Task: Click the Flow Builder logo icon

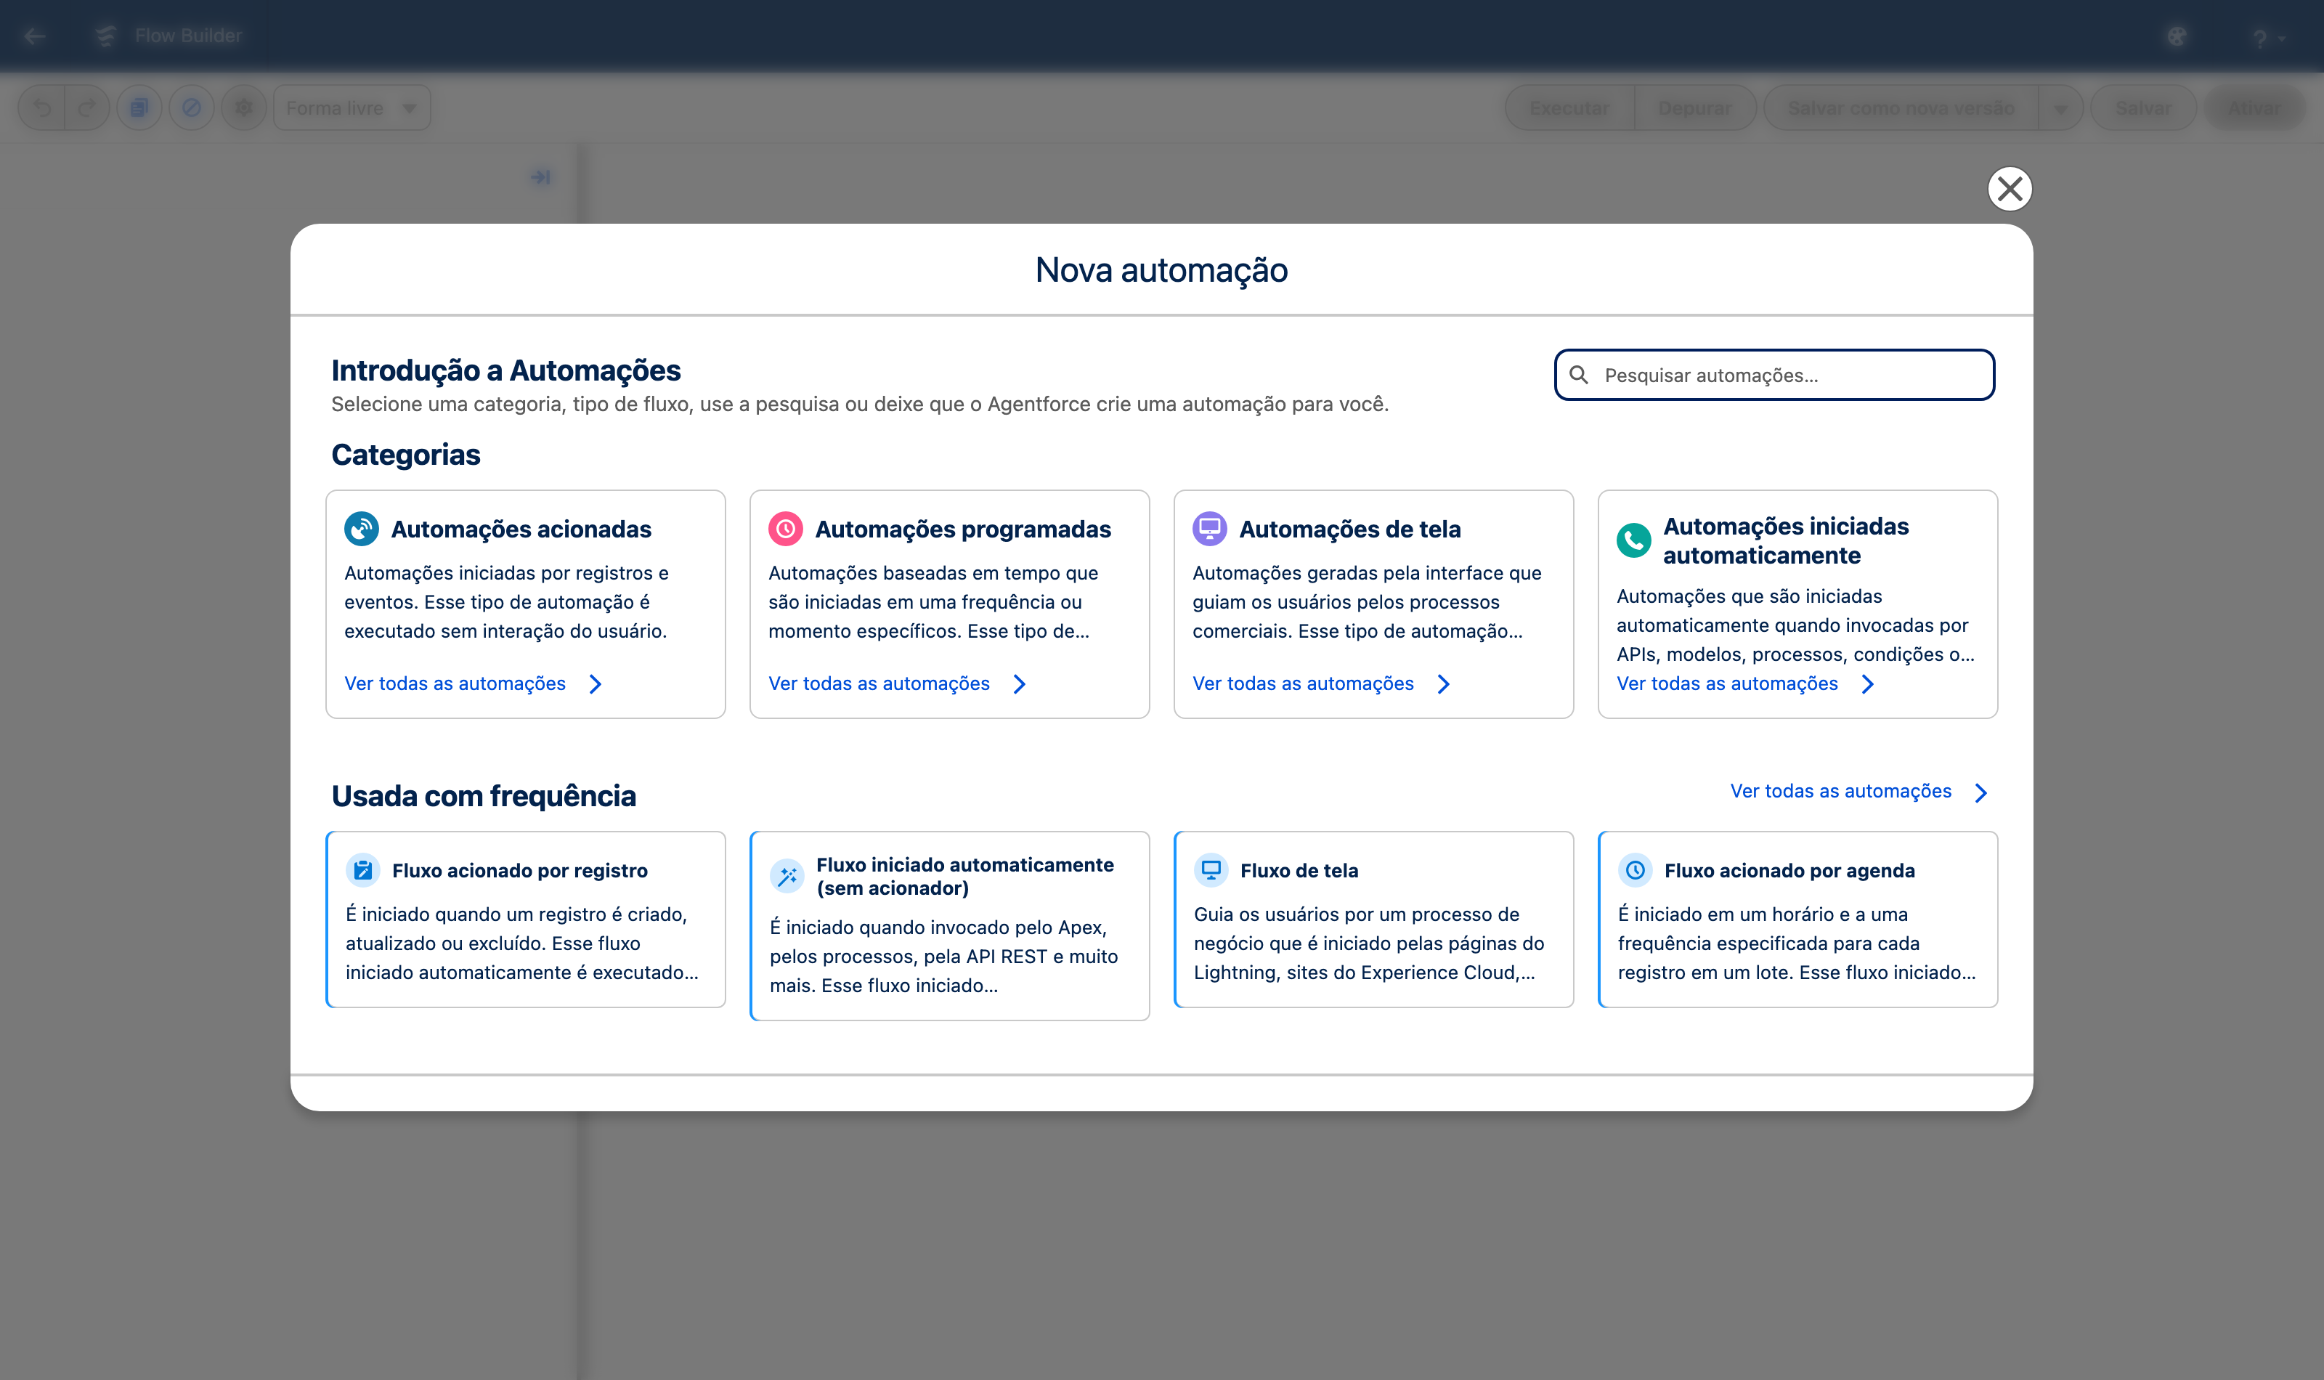Action: point(106,36)
